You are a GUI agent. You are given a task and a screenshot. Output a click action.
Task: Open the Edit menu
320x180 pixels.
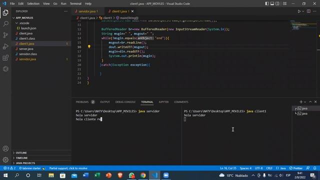point(20,3)
